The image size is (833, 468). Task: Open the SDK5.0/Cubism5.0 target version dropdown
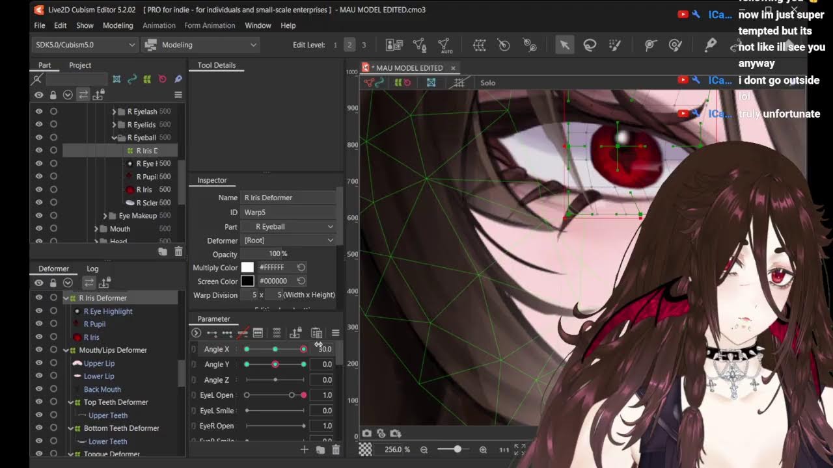85,45
